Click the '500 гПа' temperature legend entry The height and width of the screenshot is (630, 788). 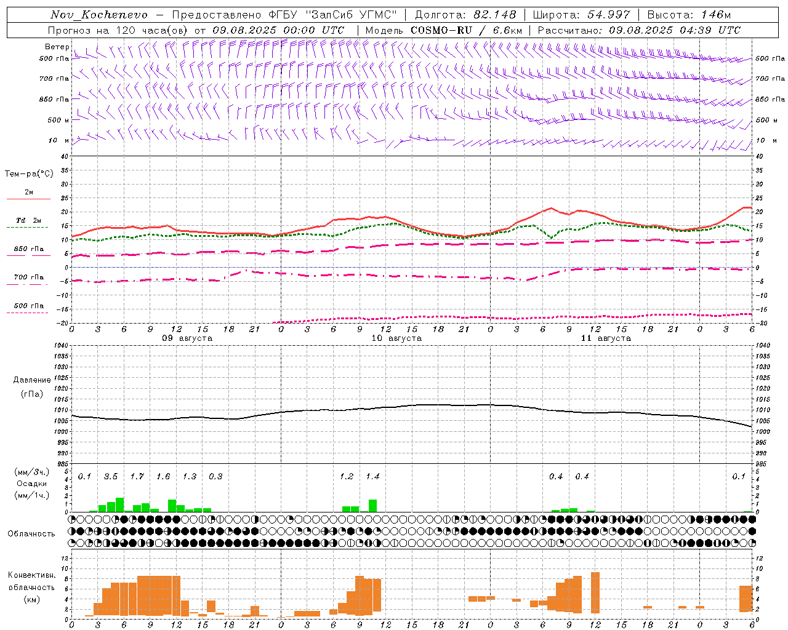pos(28,306)
